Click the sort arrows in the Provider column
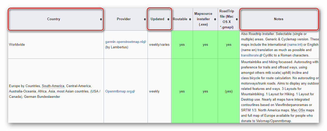The height and width of the screenshot is (131, 327). [145, 19]
